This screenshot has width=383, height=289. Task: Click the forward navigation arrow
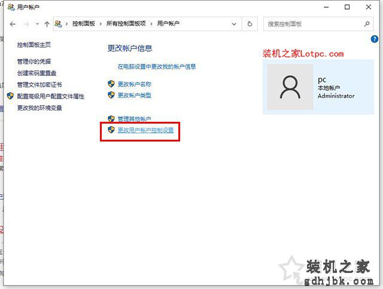(x=26, y=24)
